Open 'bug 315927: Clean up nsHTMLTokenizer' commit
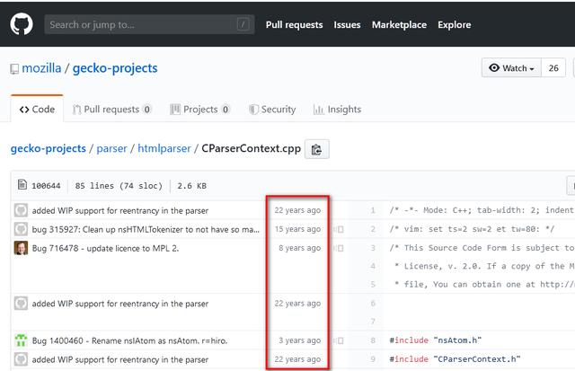 (146, 229)
